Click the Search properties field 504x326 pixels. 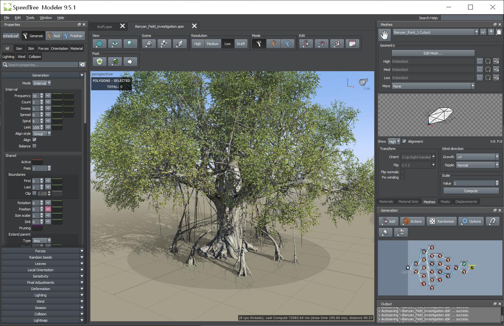(40, 65)
